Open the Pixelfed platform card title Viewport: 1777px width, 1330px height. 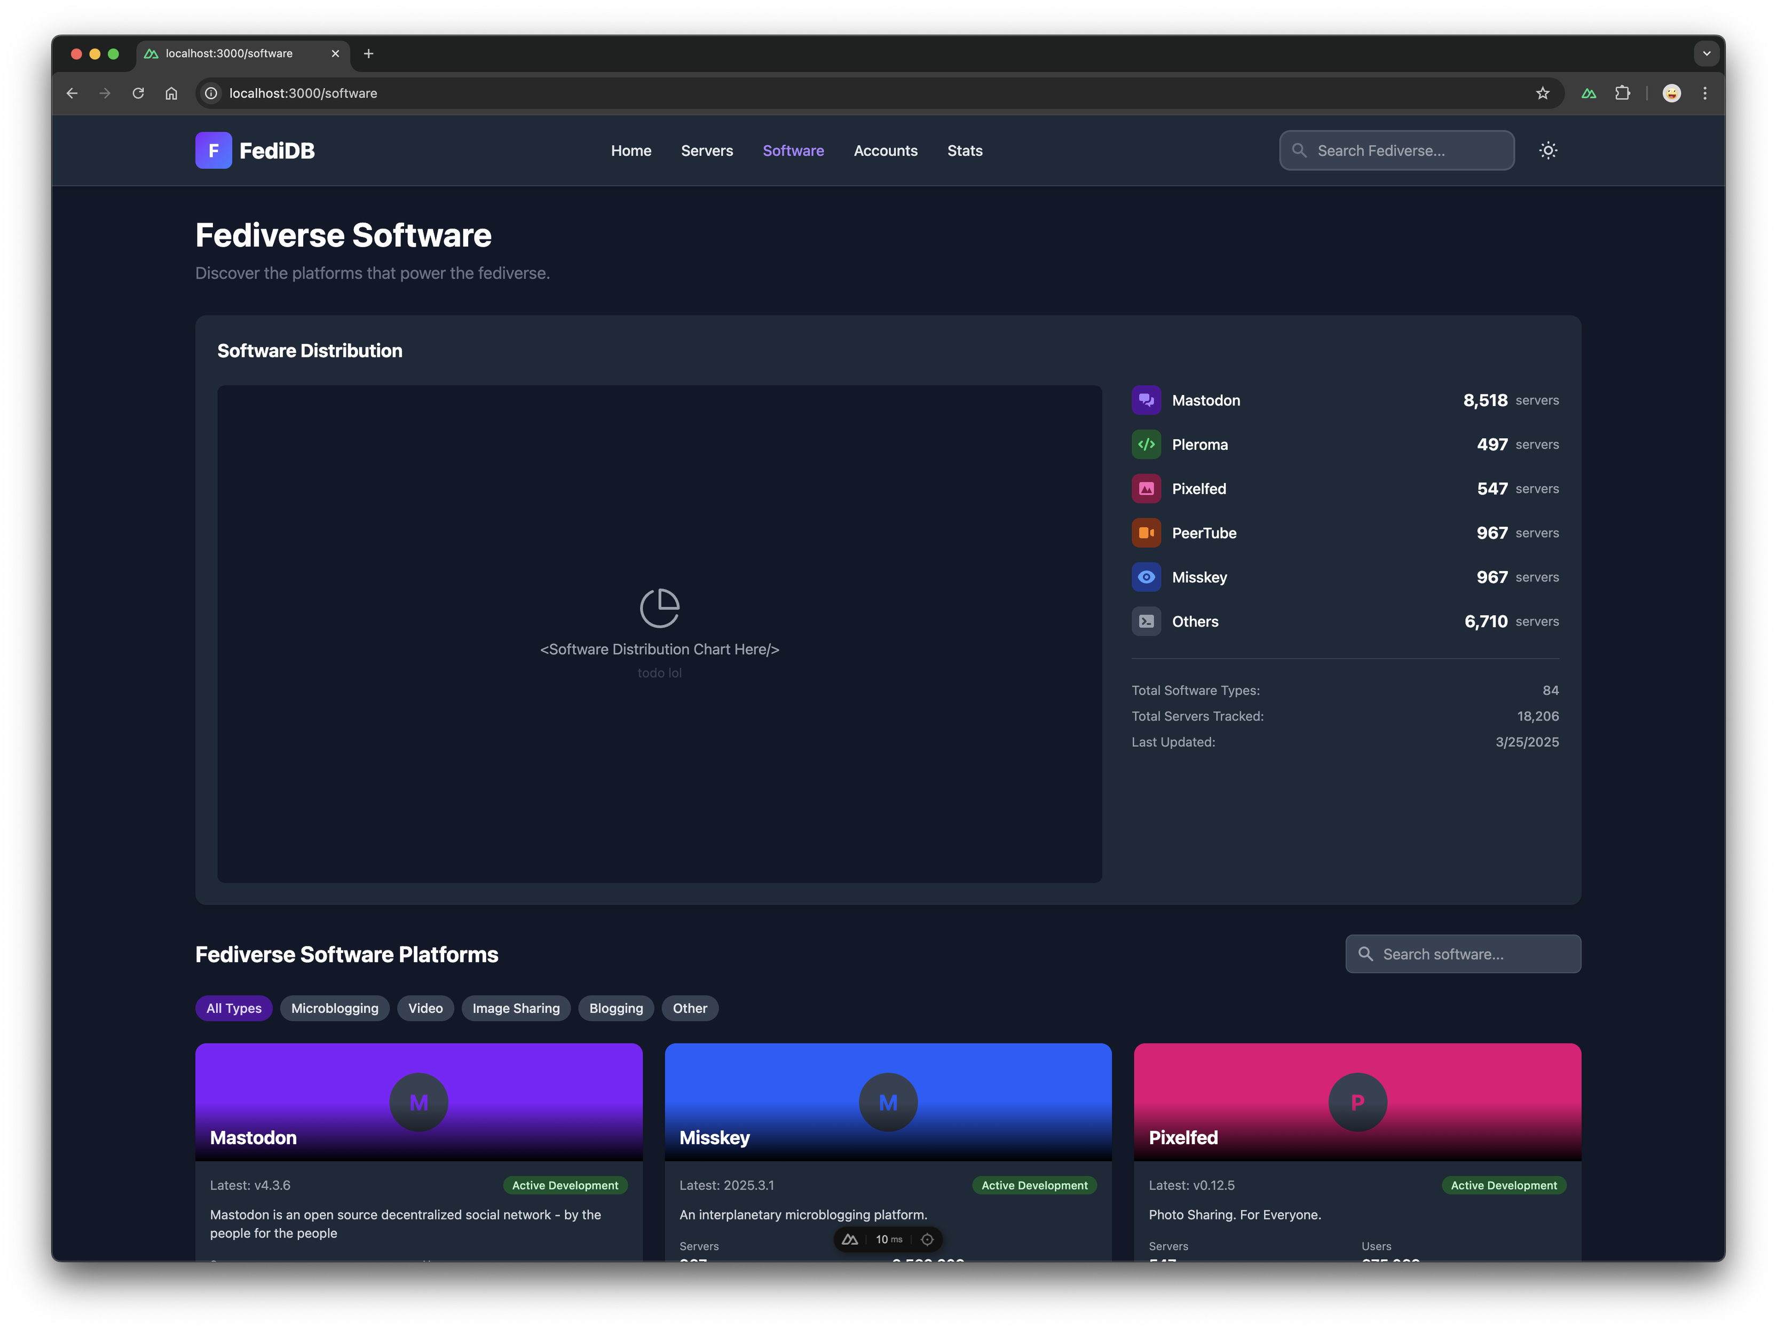point(1182,1137)
